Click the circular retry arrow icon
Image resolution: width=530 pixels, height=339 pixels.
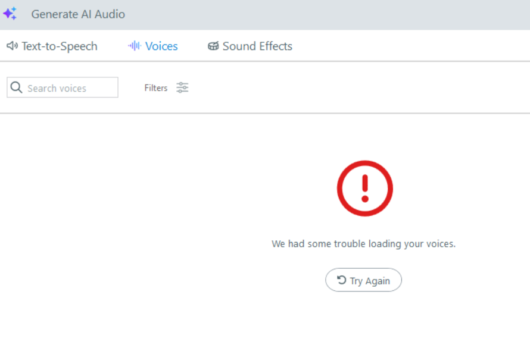tap(342, 280)
